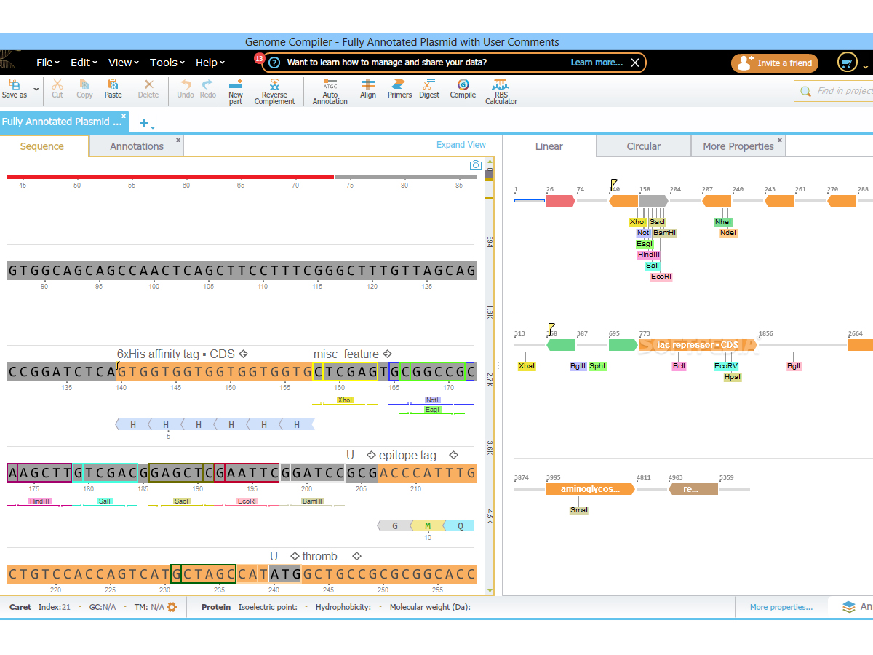Open the File menu
Image resolution: width=873 pixels, height=655 pixels.
[48, 63]
